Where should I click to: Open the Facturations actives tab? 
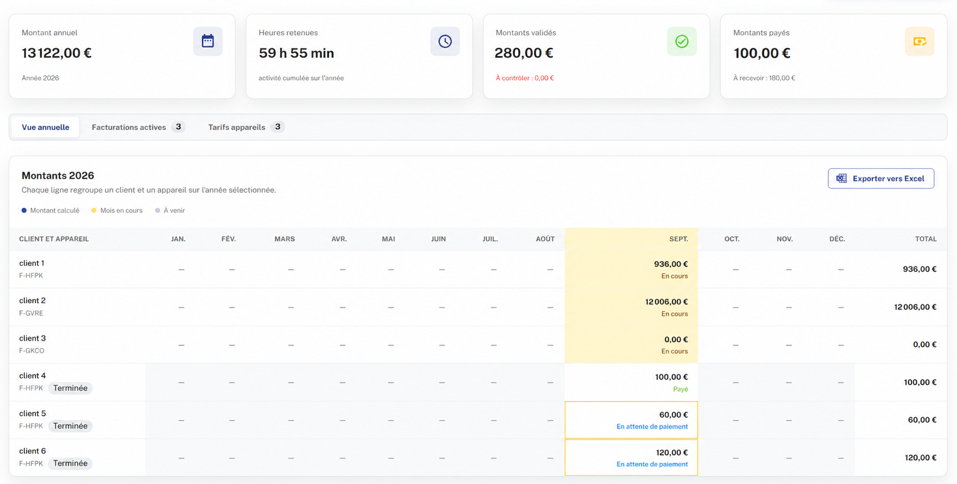pos(138,127)
